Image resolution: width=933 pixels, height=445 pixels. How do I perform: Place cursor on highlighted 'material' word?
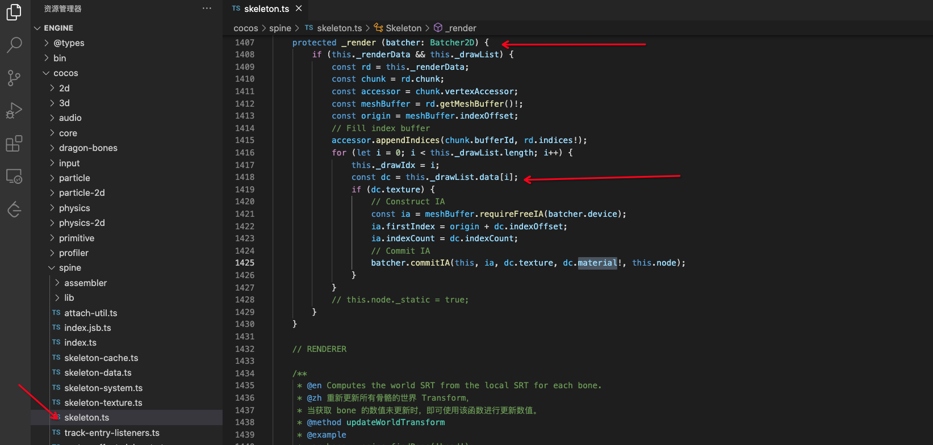(x=597, y=263)
